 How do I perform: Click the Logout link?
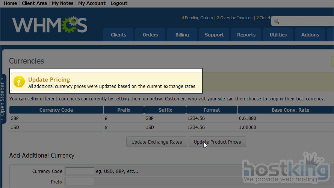coord(119,3)
